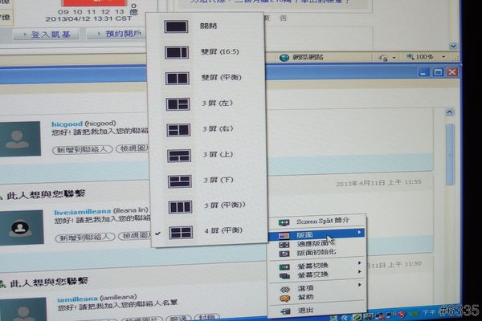Click the Skype window scroll-up arrow
The width and height of the screenshot is (482, 321).
point(449,112)
